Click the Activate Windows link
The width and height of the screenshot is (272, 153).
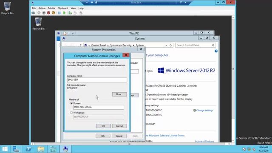204,142
